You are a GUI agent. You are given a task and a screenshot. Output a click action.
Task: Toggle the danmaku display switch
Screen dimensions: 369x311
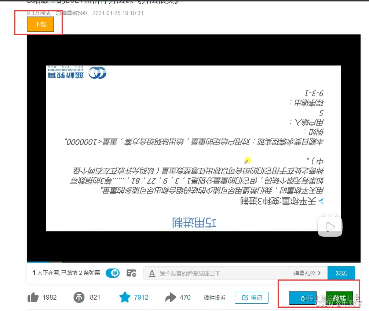pyautogui.click(x=112, y=273)
